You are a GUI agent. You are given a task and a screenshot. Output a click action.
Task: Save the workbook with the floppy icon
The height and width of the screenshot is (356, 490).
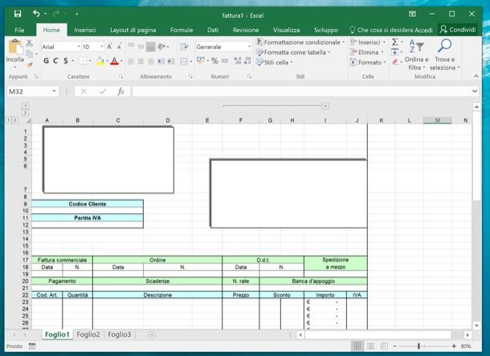[x=18, y=14]
